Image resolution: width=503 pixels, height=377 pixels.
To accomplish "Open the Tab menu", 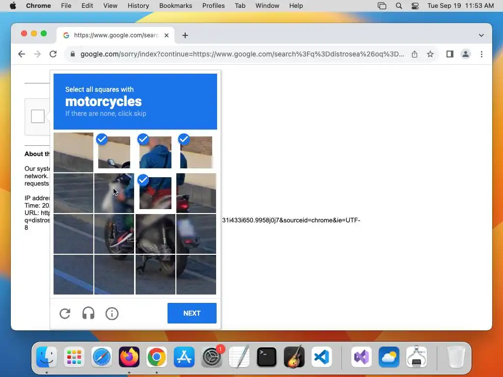I will 240,6.
